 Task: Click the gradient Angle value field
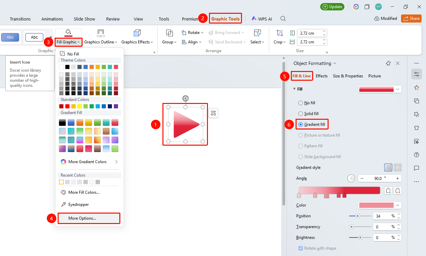379,178
